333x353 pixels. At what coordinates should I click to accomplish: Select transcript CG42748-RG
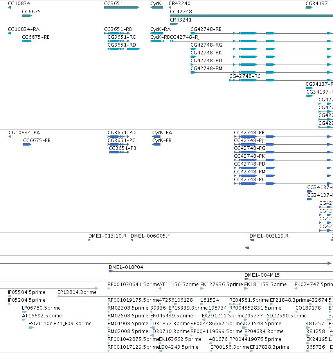[x=207, y=45]
